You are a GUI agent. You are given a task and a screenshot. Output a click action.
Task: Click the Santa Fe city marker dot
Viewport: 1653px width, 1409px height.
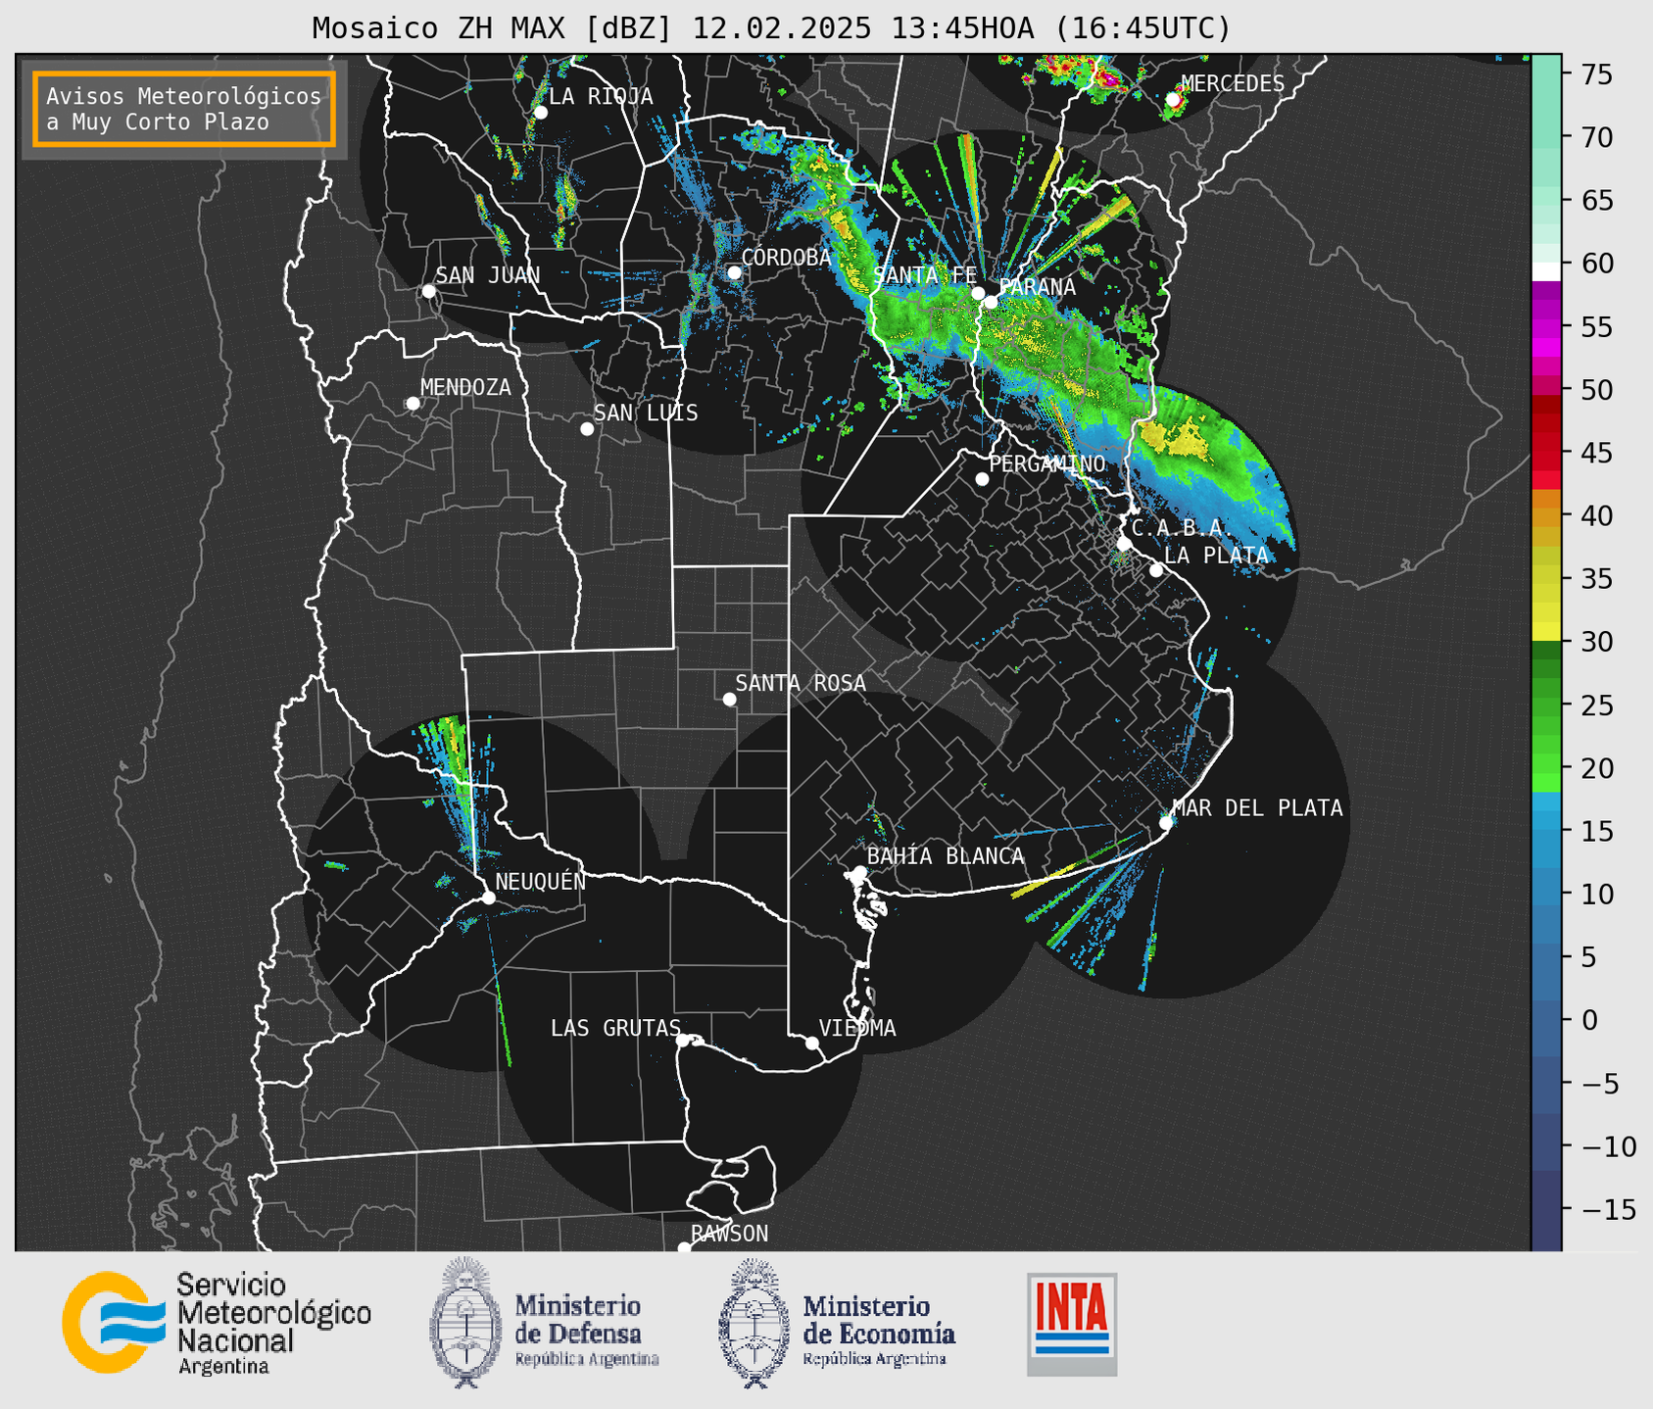(978, 293)
